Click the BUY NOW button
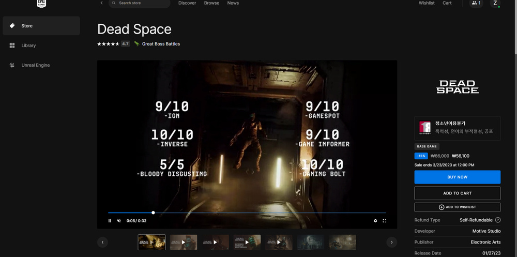The height and width of the screenshot is (257, 517). [x=458, y=177]
